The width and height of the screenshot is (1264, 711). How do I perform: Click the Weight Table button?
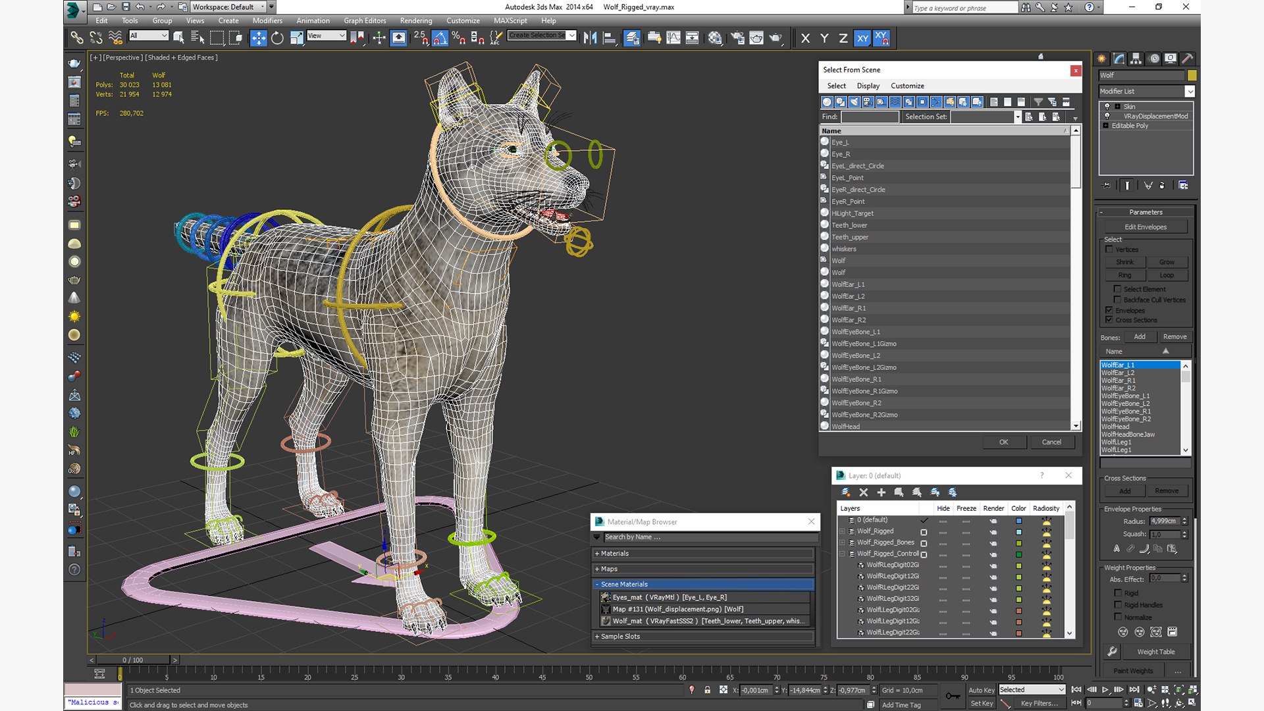1156,652
